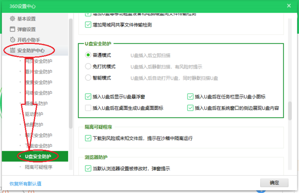Click the 浏览器防护 section heading
The height and width of the screenshot is (193, 299).
[x=96, y=157]
